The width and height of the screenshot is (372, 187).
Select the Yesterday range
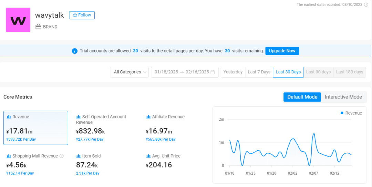click(x=233, y=72)
